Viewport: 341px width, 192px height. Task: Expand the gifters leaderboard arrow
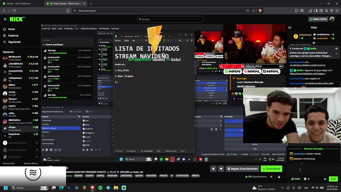314,43
